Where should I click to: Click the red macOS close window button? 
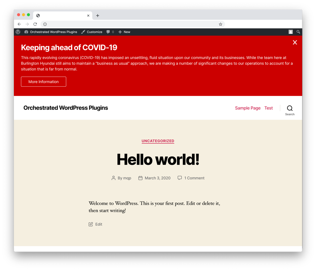[x=19, y=15]
